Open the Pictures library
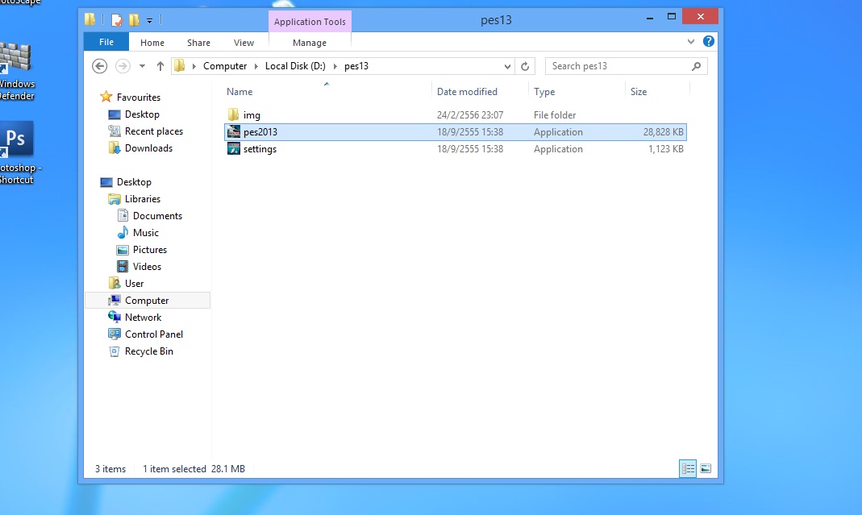 point(149,250)
